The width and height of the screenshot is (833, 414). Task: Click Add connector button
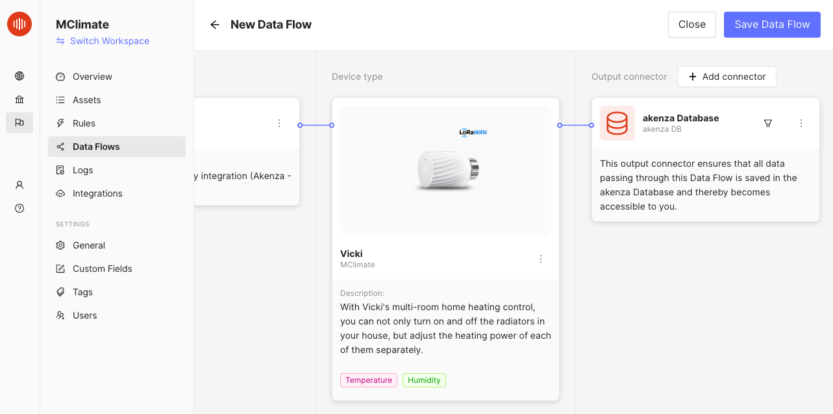click(727, 77)
